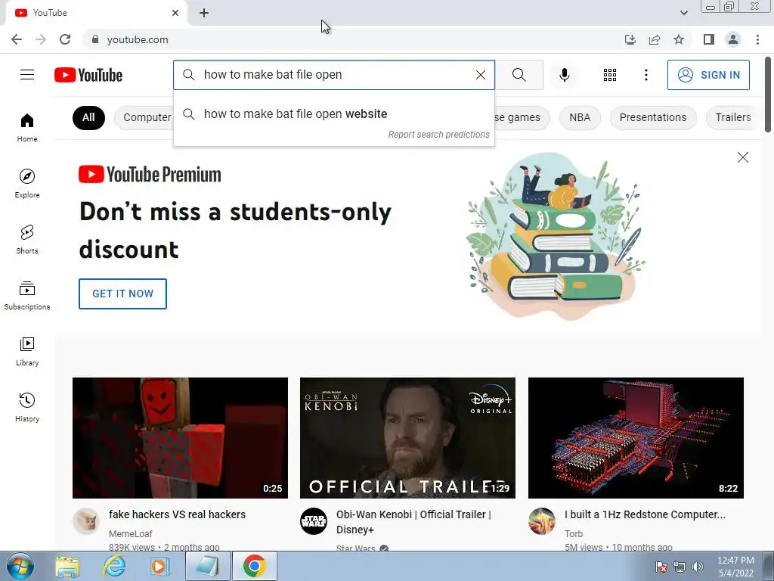Clear the search box with the X

480,75
